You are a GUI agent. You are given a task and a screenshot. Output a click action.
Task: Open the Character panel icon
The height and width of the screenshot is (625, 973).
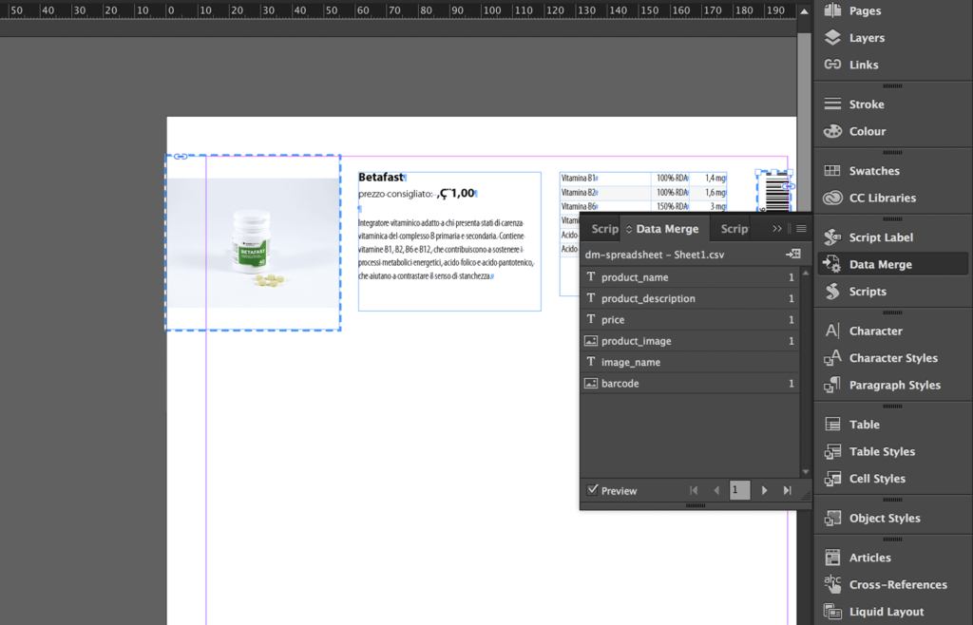pos(832,331)
